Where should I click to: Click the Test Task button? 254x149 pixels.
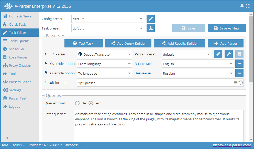click(x=84, y=44)
